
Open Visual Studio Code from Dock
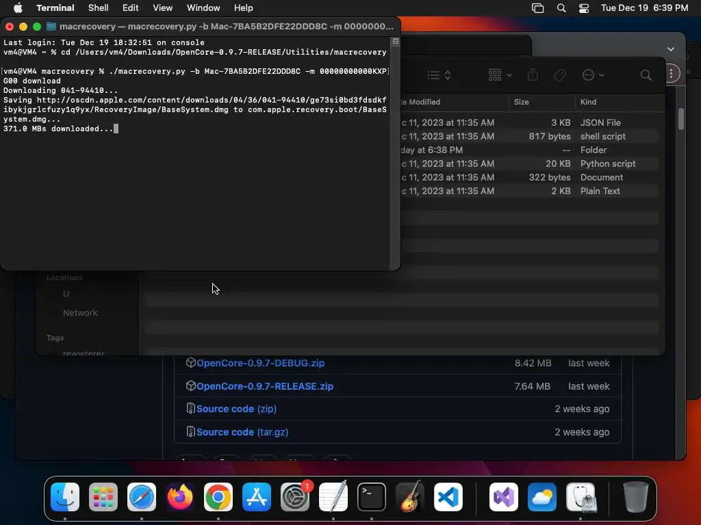click(448, 497)
